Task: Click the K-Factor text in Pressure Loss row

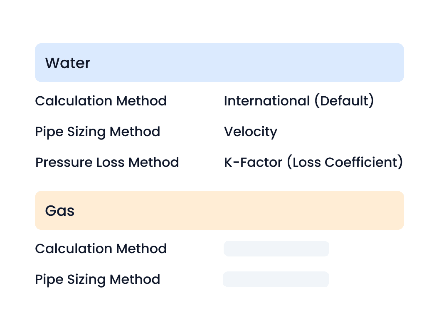Action: pyautogui.click(x=253, y=162)
